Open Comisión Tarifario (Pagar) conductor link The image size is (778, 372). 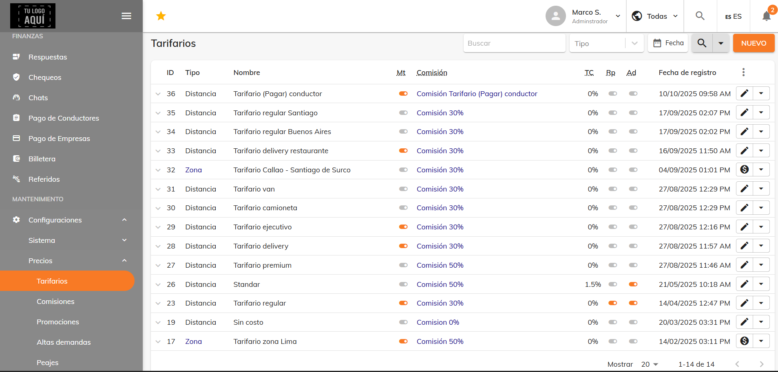(477, 94)
